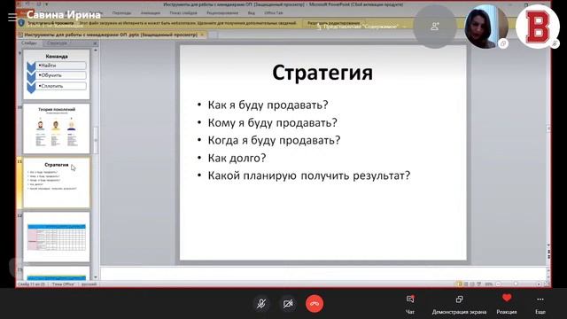The image size is (567, 319).
Task: Click bullet 'Какой планирую получить результат?'
Action: tap(309, 175)
